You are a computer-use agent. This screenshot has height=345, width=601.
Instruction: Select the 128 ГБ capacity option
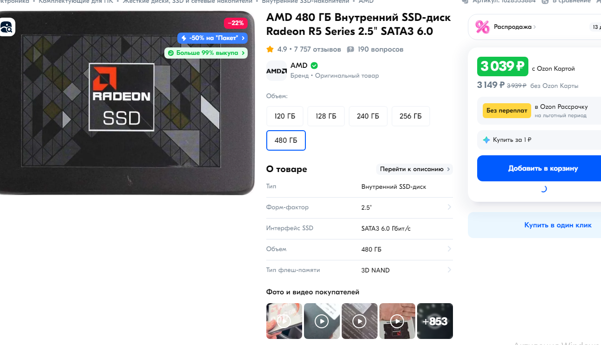[x=326, y=116]
